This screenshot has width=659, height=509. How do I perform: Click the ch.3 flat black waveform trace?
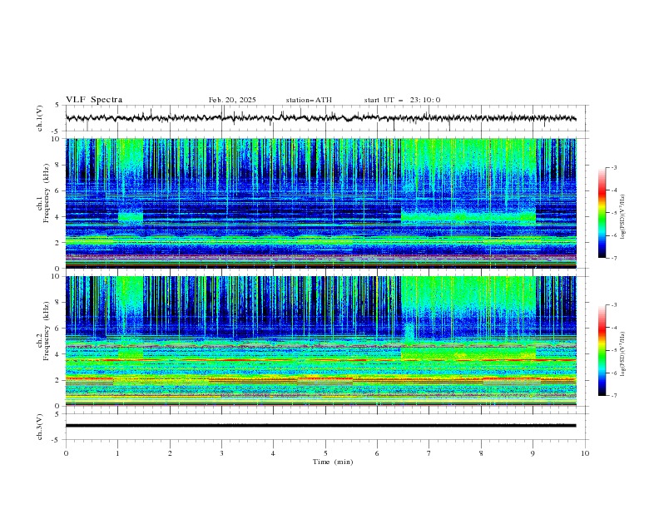(x=320, y=426)
